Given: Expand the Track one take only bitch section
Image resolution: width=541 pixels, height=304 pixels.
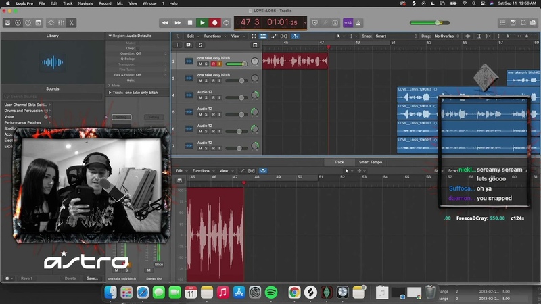Looking at the screenshot, I should [x=110, y=93].
